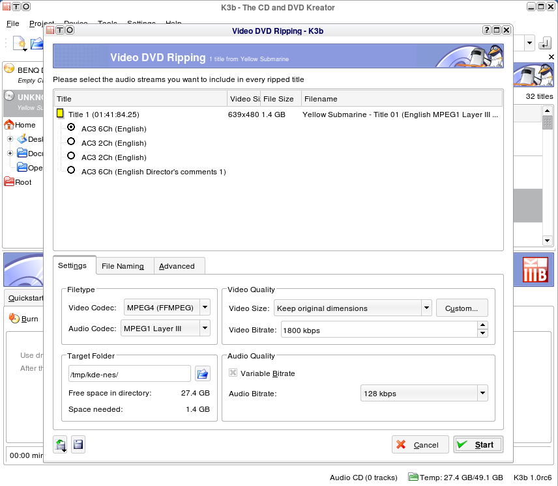Click the open folder icon in main toolbar

tap(37, 44)
